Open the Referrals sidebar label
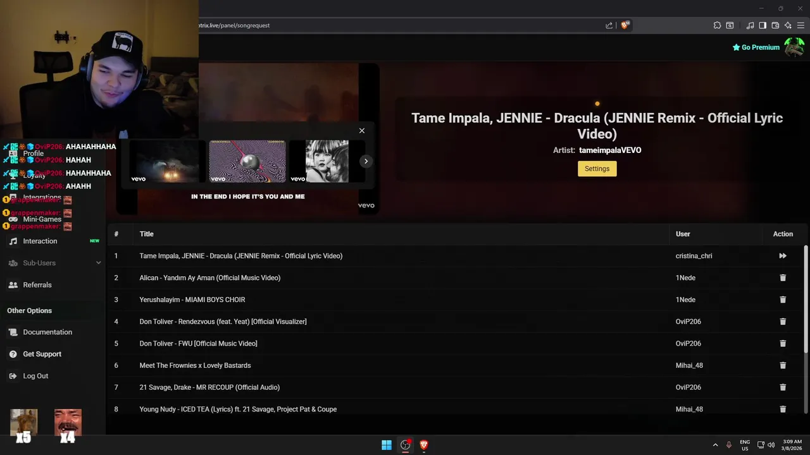810x455 pixels. coord(37,285)
